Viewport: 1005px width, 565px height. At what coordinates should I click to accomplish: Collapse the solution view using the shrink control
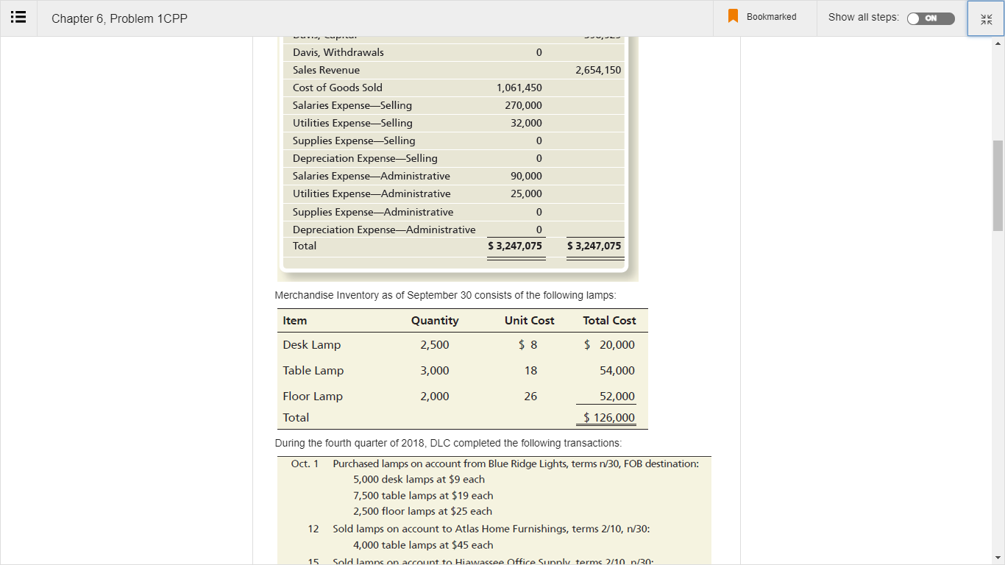pos(986,19)
